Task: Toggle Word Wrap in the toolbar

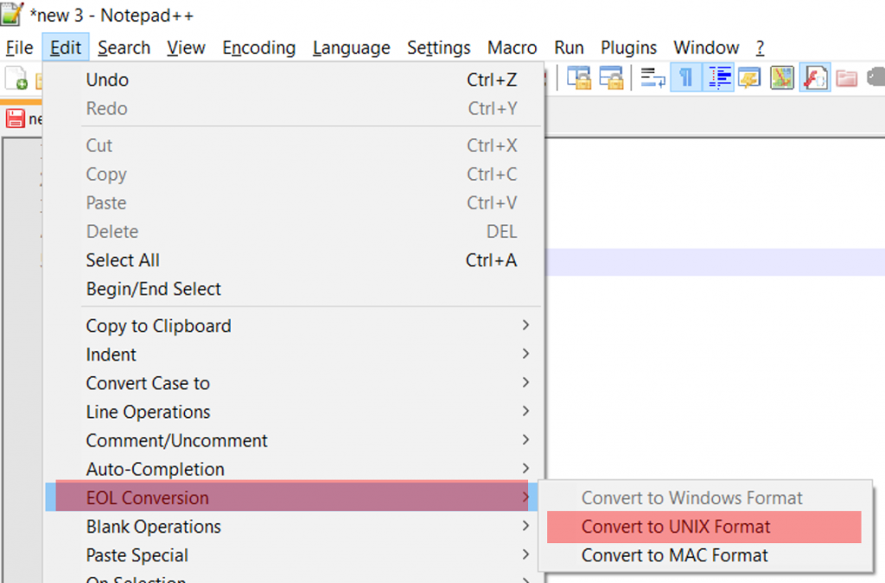Action: (x=653, y=77)
